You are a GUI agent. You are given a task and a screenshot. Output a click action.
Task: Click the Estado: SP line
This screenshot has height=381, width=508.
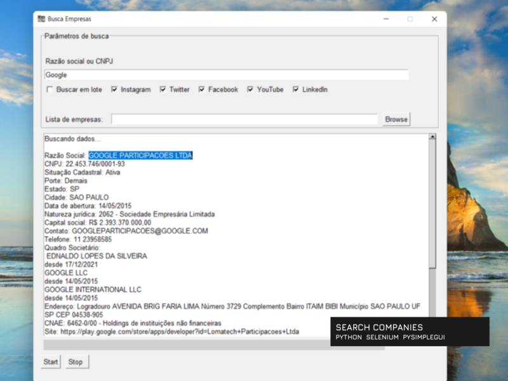point(62,189)
